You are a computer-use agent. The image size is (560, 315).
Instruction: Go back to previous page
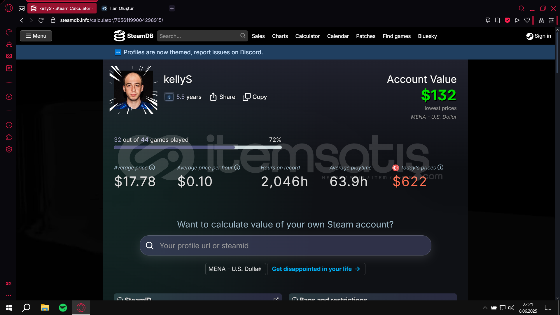click(22, 20)
